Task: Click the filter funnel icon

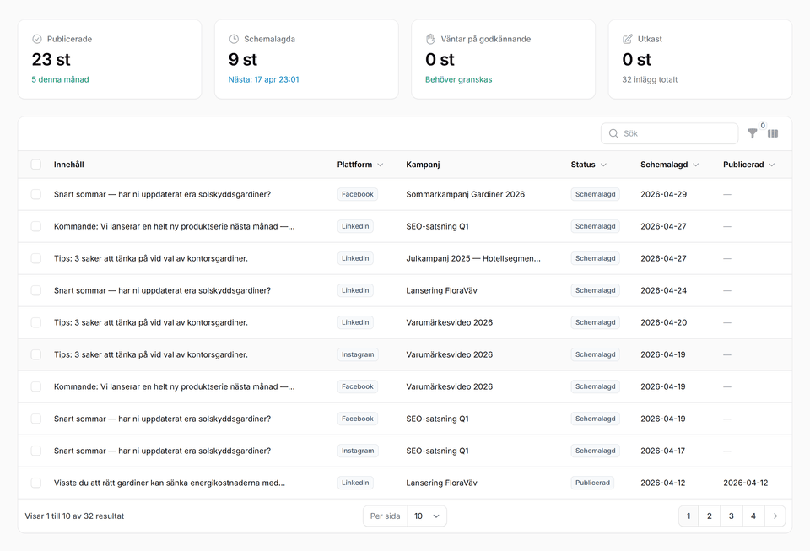Action: (753, 133)
